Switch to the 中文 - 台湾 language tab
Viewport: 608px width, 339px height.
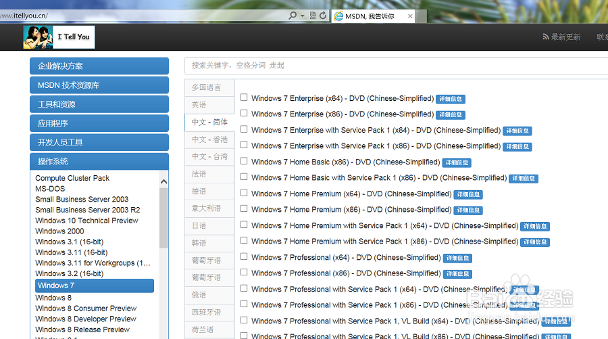pyautogui.click(x=209, y=156)
